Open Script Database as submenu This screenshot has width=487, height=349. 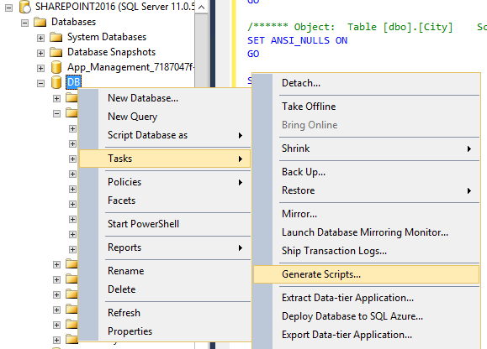165,135
